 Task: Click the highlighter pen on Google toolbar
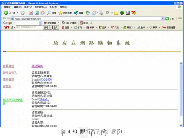click(x=91, y=23)
